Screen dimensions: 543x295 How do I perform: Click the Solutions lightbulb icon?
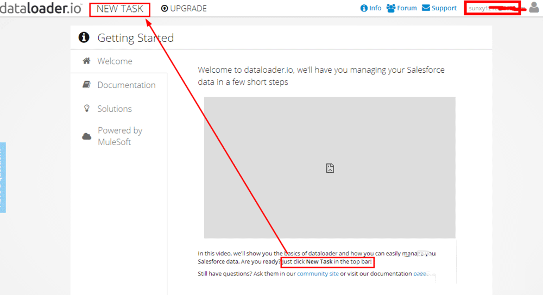[x=86, y=108]
